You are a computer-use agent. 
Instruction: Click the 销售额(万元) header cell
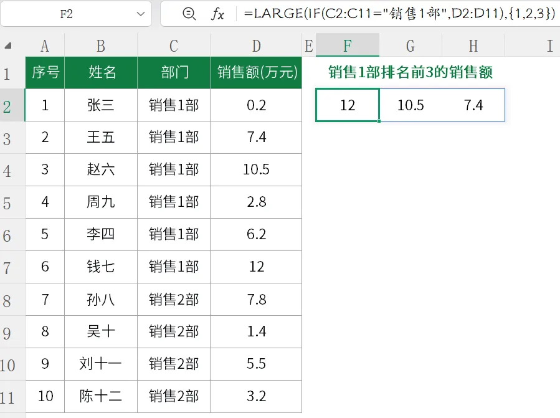pos(256,72)
